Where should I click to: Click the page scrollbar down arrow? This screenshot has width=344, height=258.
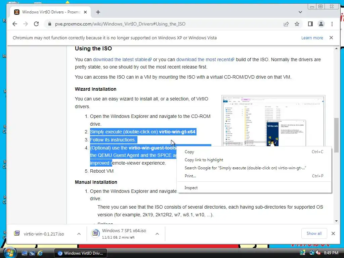336,221
